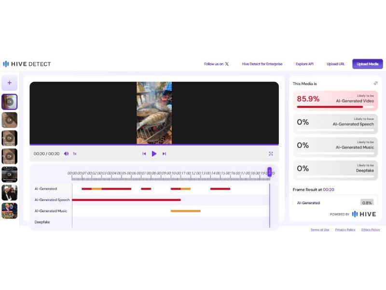Click the AI-Generated Music orange timeline bar
This screenshot has height=290, width=386.
[x=186, y=211]
